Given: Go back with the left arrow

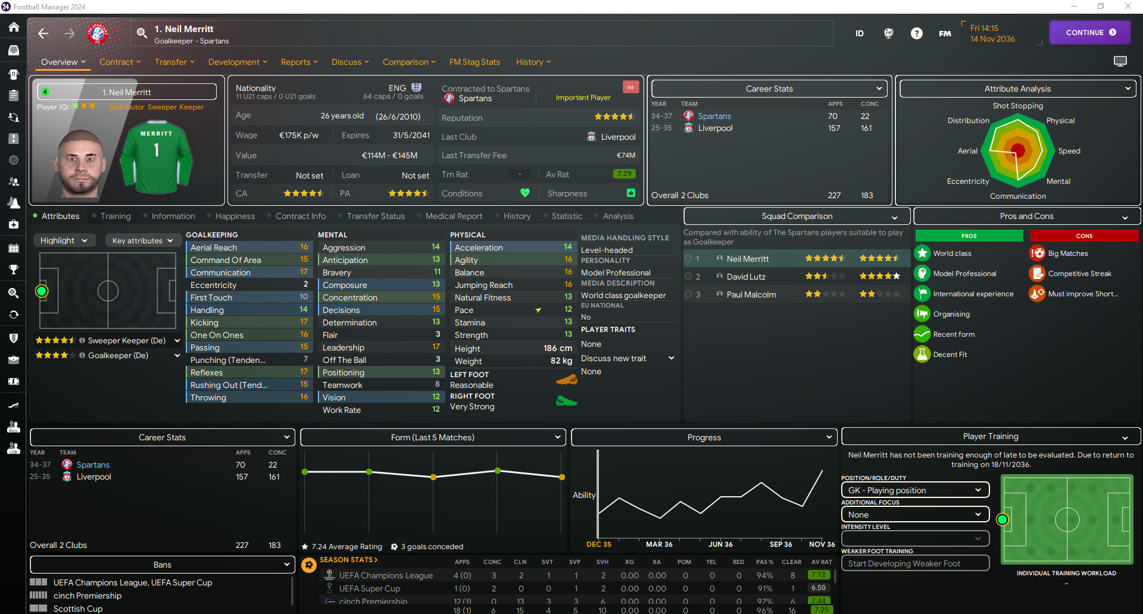Looking at the screenshot, I should [x=43, y=33].
